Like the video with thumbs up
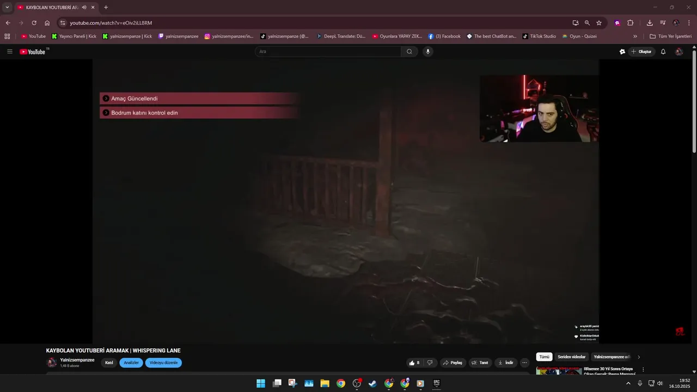697x392 pixels. pyautogui.click(x=414, y=363)
